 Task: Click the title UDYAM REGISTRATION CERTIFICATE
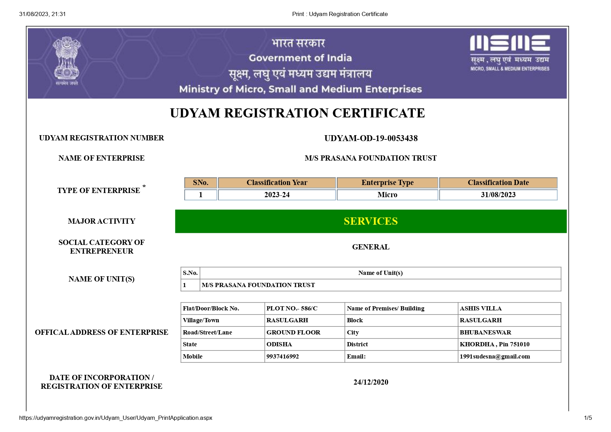point(297,113)
